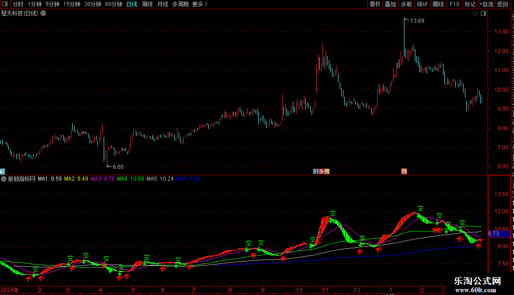Click the 6.00 low price label

tap(118, 167)
